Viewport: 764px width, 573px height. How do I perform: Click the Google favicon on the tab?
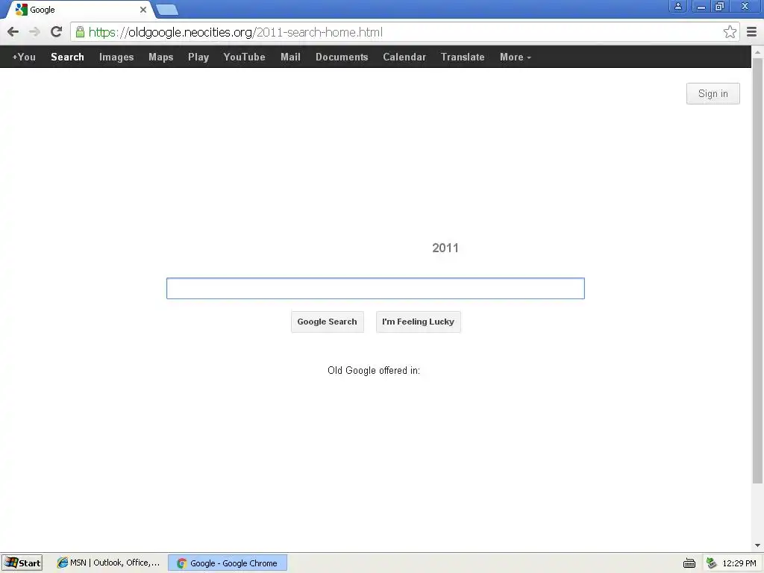coord(22,9)
